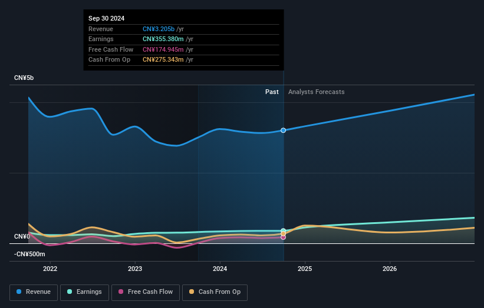Viewport: 484px width, 308px height.
Task: Click the Earnings row label in tooltip
Action: 101,39
